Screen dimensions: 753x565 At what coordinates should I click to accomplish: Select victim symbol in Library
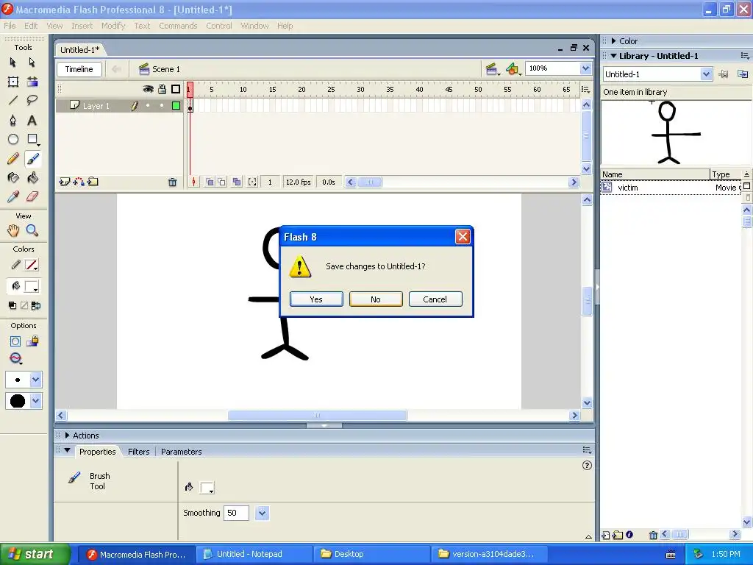(x=671, y=188)
